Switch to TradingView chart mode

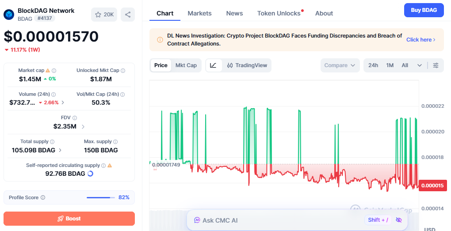point(247,65)
